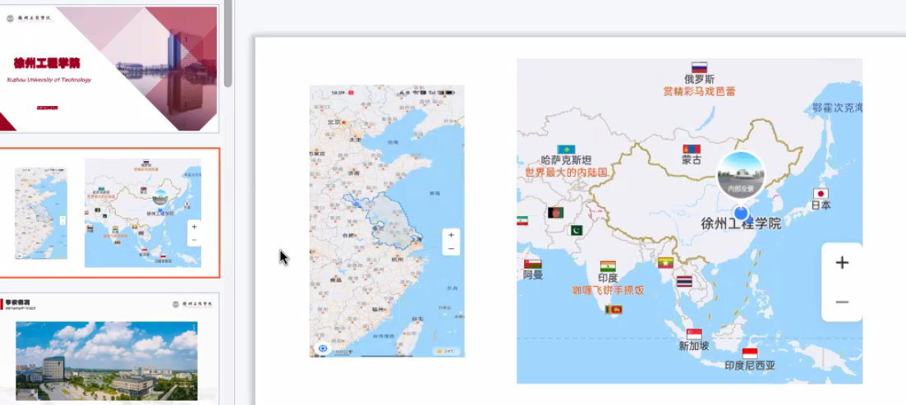Click the Sri Lanka flag icon
This screenshot has width=906, height=405.
(614, 311)
